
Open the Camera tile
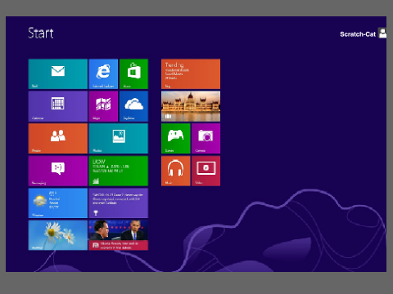[206, 139]
